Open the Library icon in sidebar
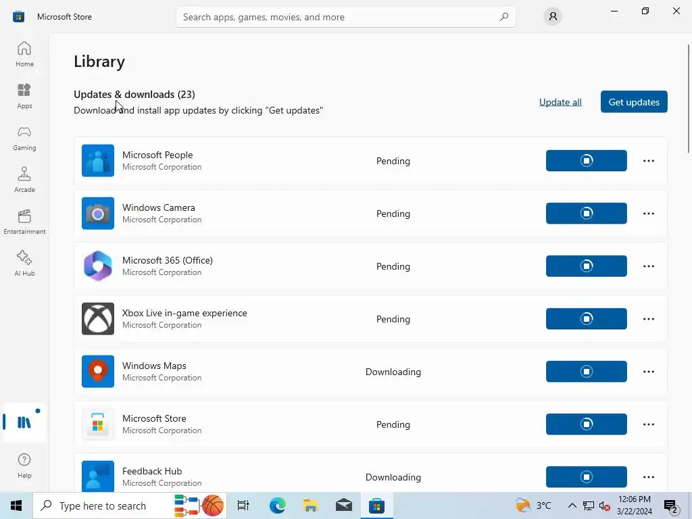This screenshot has width=692, height=519. [24, 422]
